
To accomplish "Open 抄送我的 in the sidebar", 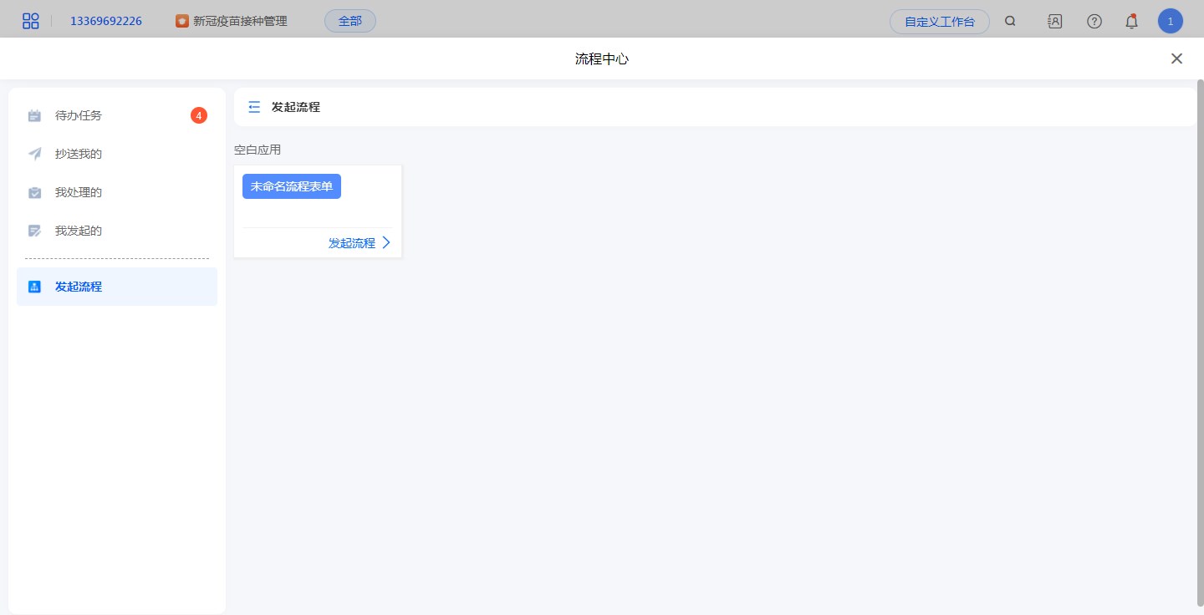I will 79,154.
